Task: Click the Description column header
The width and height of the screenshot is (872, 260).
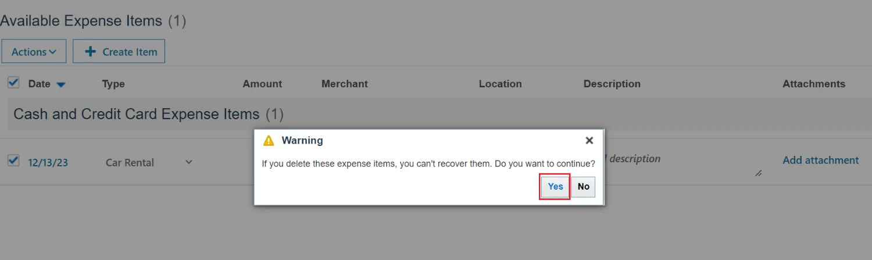Action: coord(612,84)
